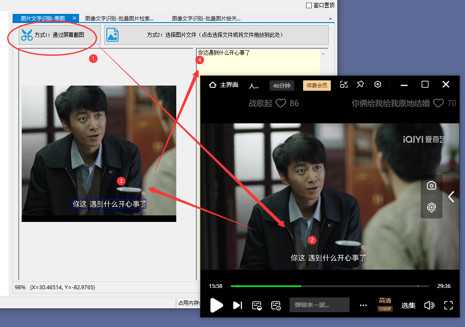The image size is (465, 327).
Task: Click the 46分钟 duration badge
Action: (282, 86)
